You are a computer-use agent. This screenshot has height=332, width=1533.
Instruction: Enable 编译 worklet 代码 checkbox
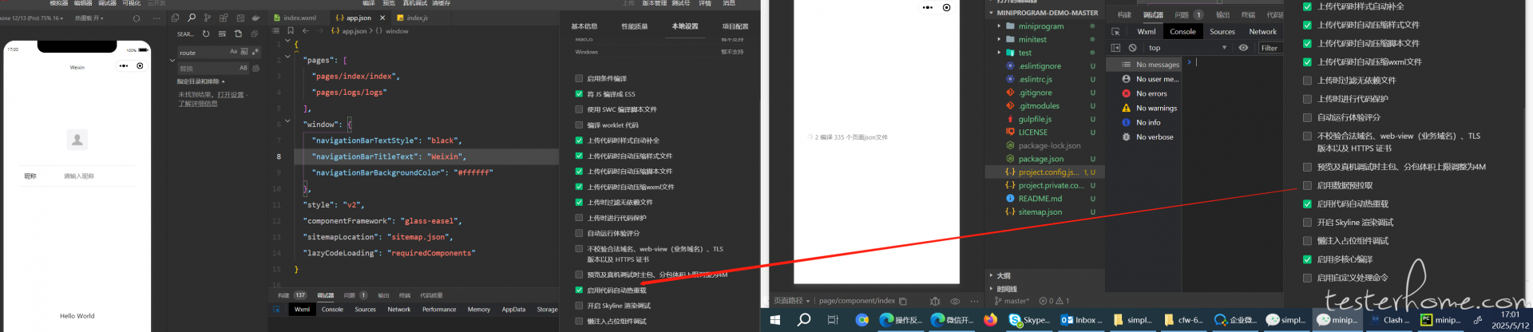tap(579, 125)
